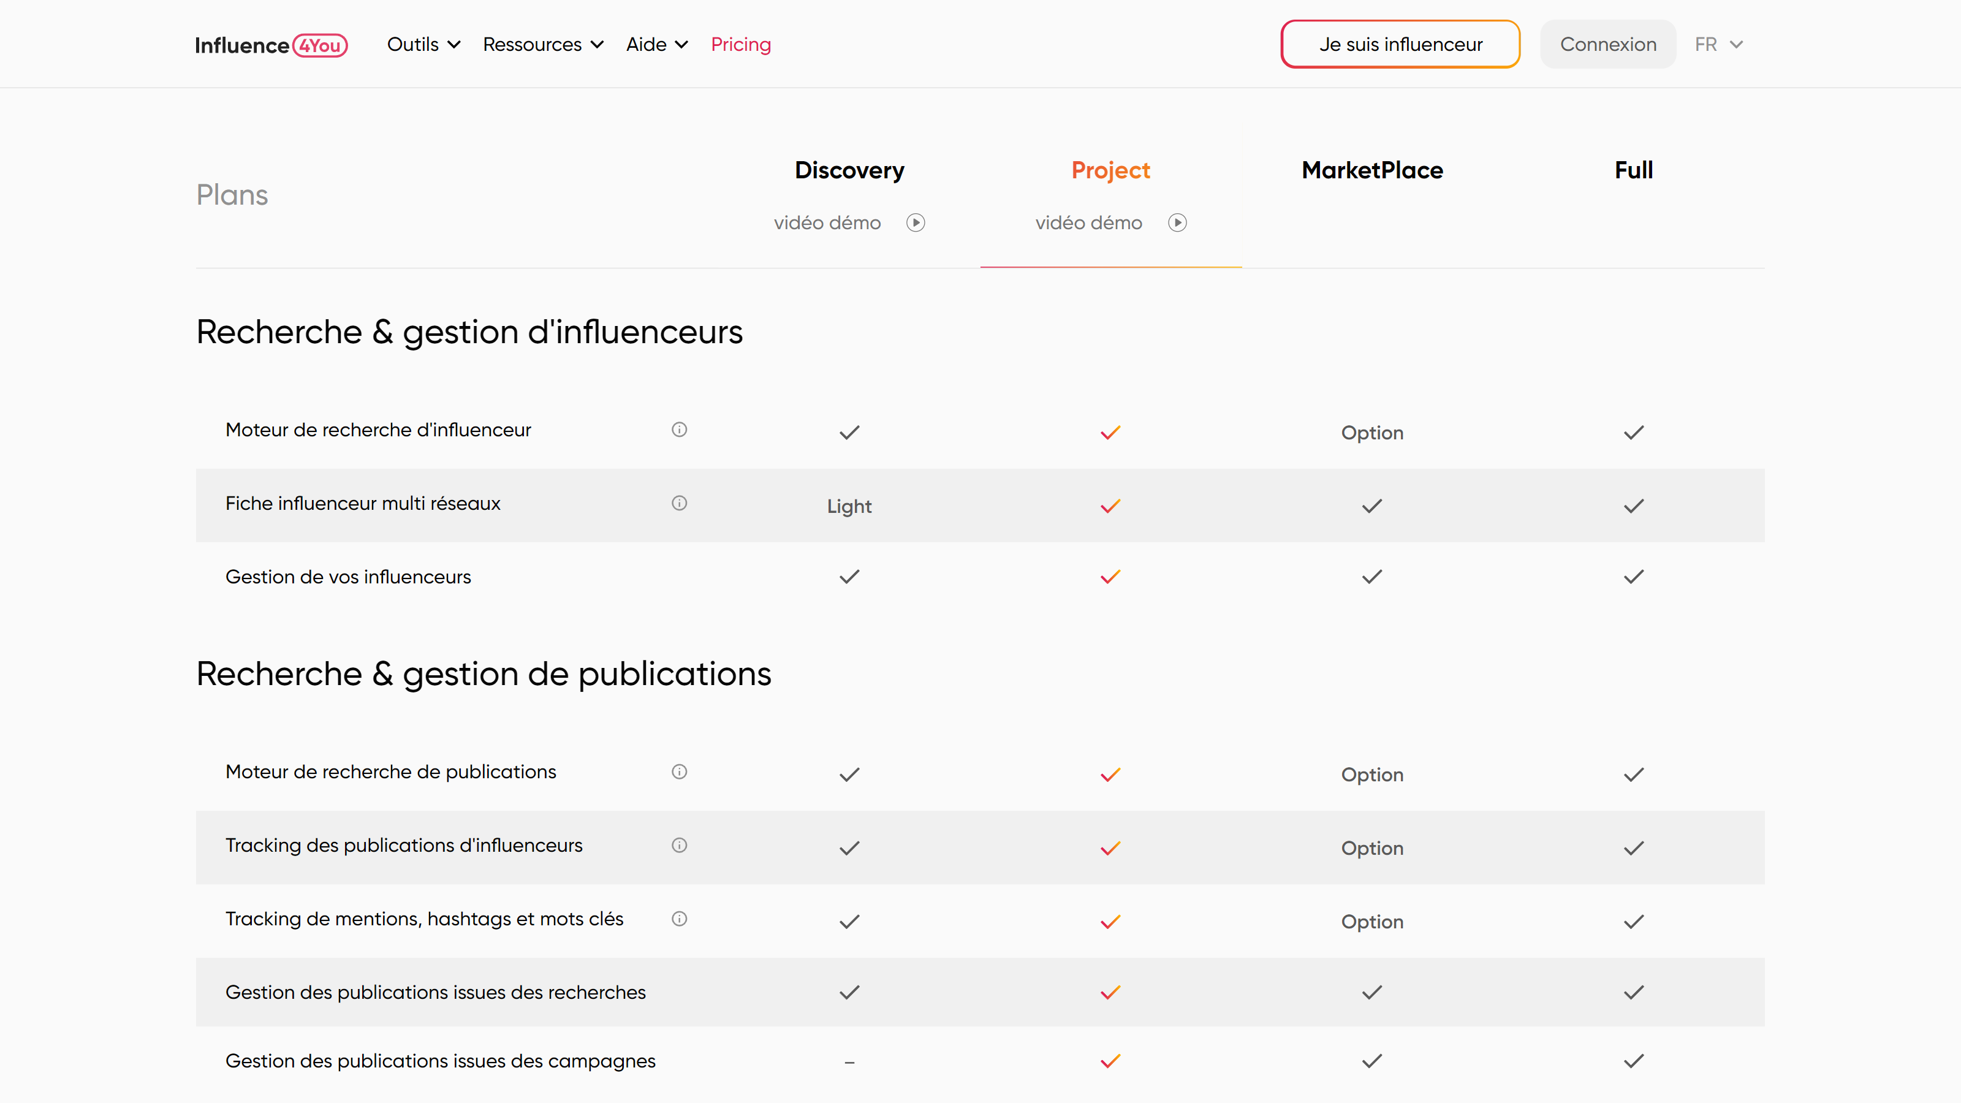Toggle the Project plan checkmark for Gestion de vos influenceurs
The width and height of the screenshot is (1961, 1103).
click(1110, 577)
